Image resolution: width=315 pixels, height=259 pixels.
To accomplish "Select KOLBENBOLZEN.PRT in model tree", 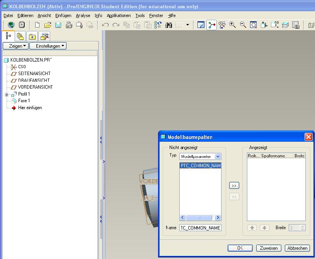I will point(31,60).
